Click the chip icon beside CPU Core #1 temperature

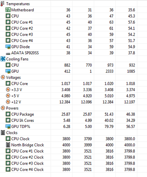click(8, 22)
